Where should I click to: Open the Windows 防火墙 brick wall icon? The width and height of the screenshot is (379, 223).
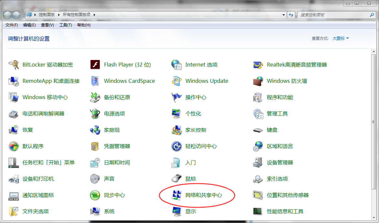(x=258, y=81)
